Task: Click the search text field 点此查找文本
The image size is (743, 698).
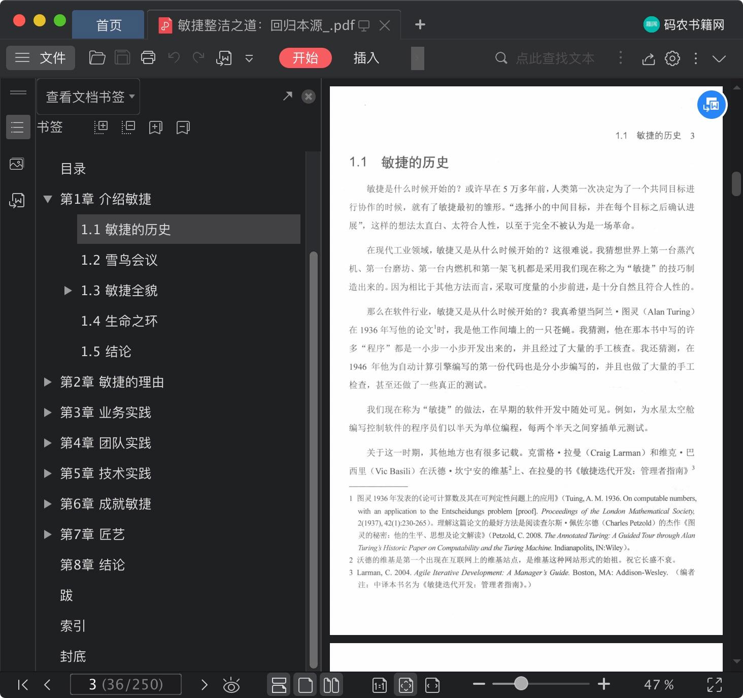Action: pos(555,58)
